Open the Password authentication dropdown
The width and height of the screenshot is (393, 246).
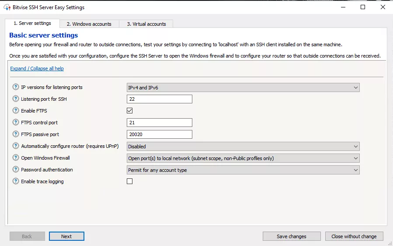coord(243,170)
